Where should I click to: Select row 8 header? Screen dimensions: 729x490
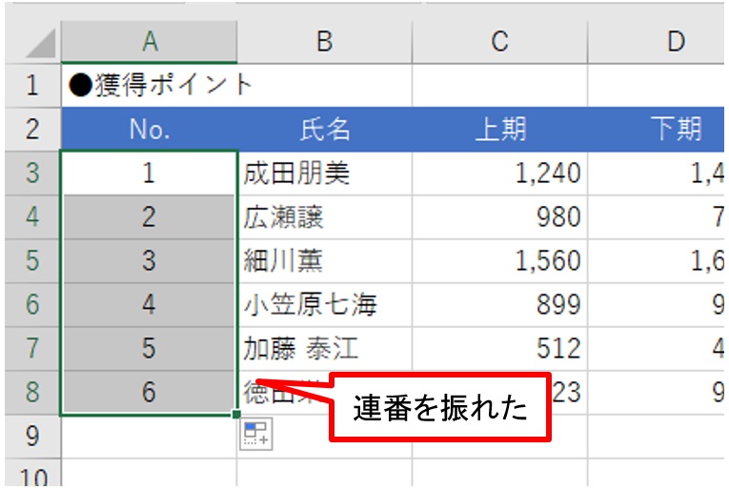pos(32,393)
